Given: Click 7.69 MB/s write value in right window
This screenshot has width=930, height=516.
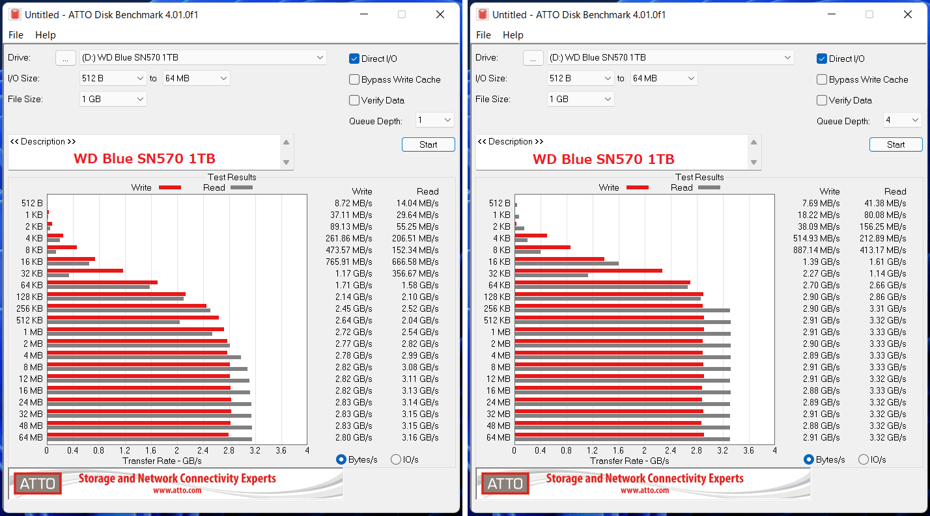Looking at the screenshot, I should pyautogui.click(x=820, y=203).
